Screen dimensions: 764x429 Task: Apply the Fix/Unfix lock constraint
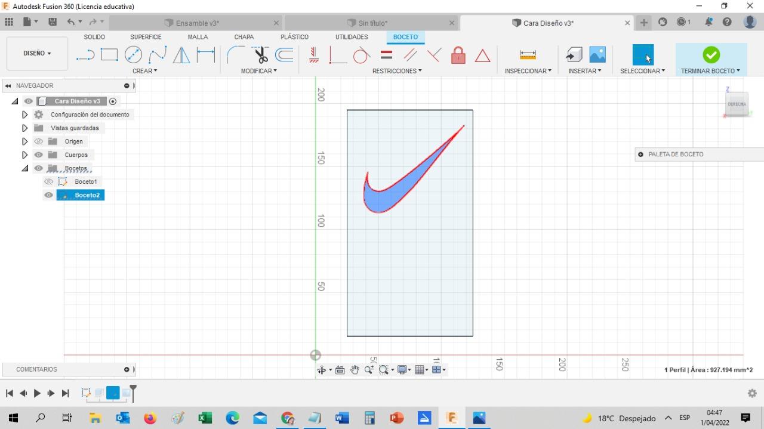coord(458,55)
